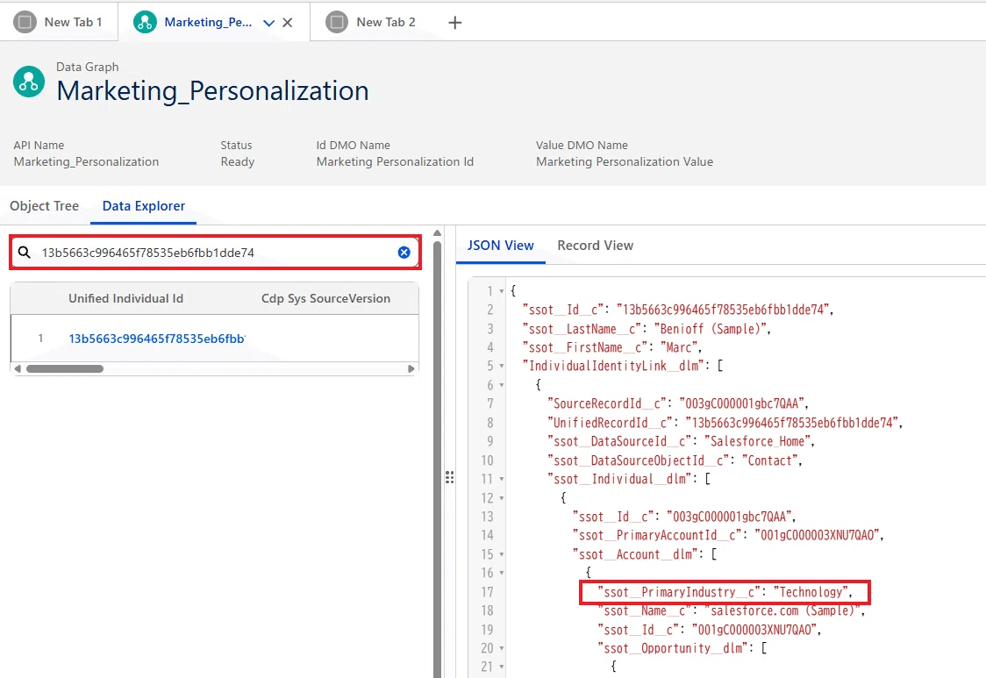
Task: Click the row number 1 cell
Action: pos(40,339)
